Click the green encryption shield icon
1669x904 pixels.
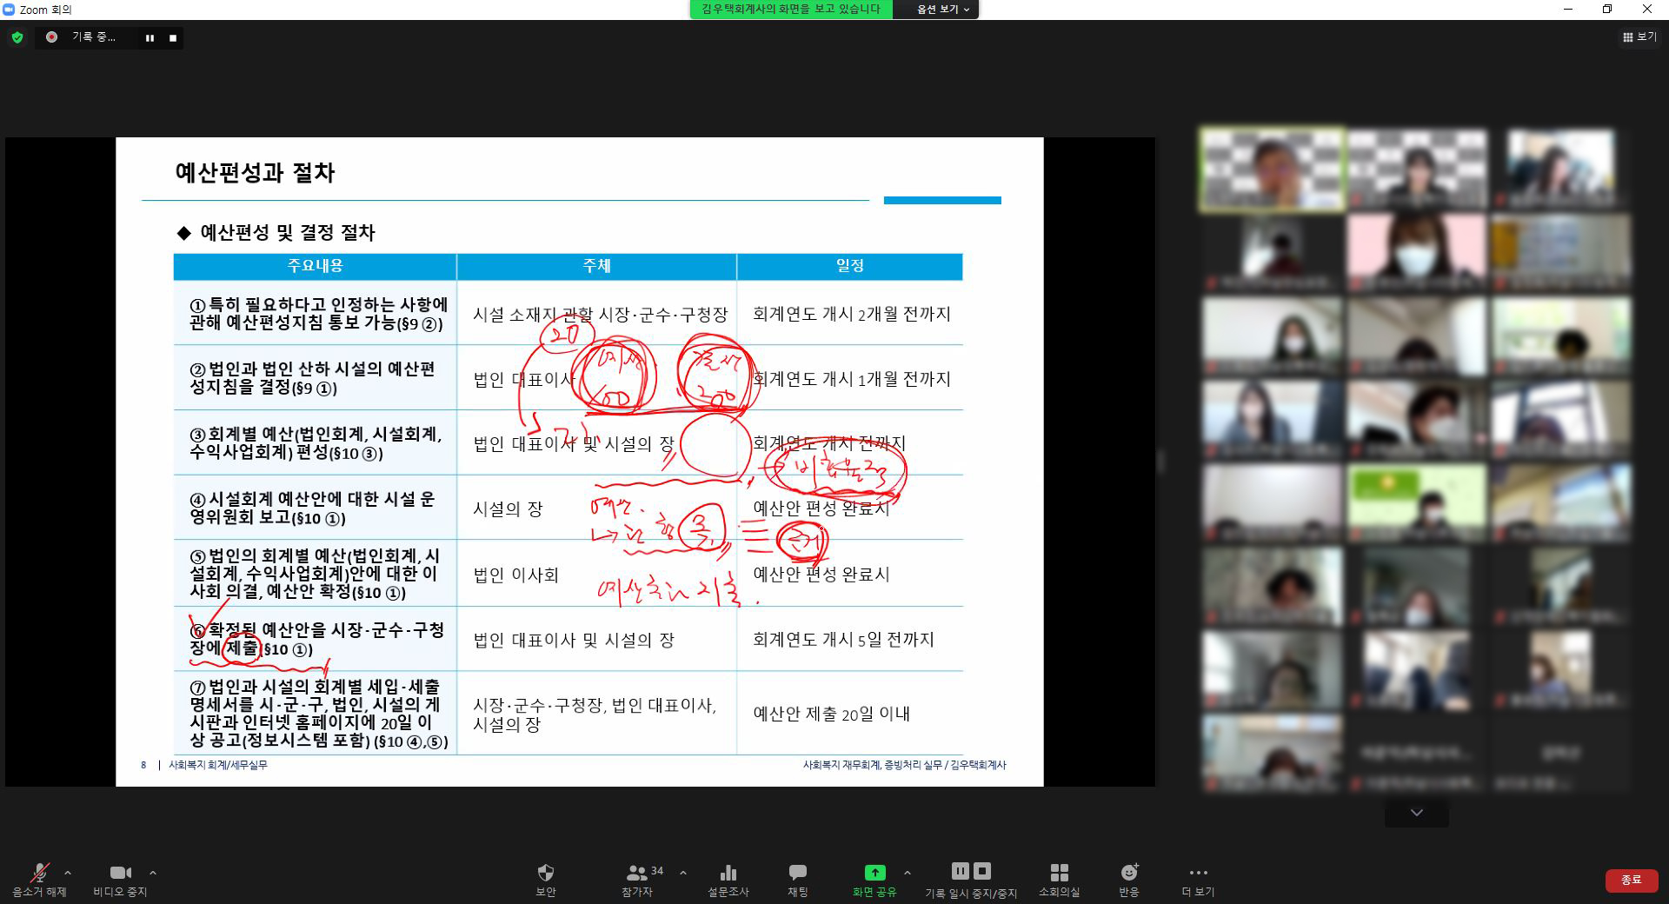pos(17,37)
